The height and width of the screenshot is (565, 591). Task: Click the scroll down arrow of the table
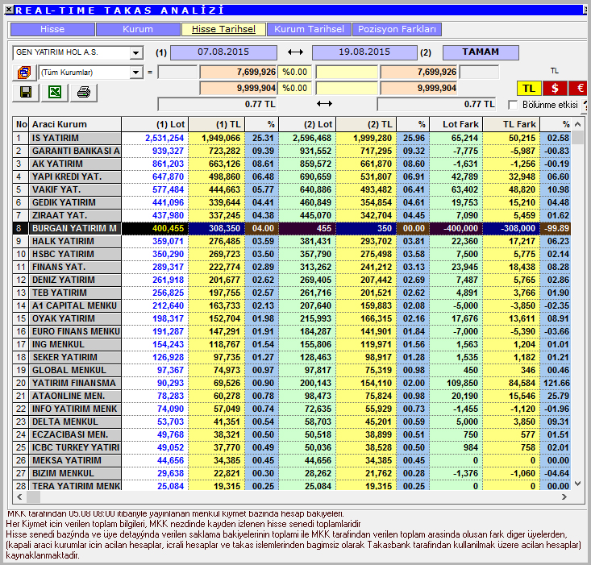click(577, 484)
